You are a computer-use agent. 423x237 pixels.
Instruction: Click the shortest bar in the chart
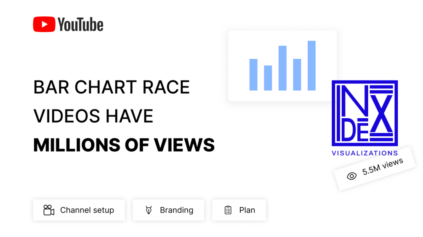[x=268, y=78]
